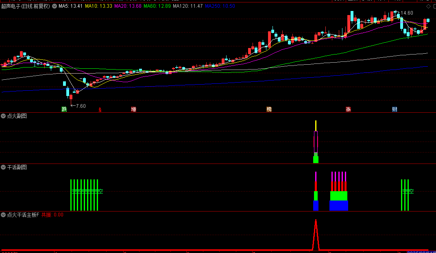
Task: Open the main chart dropdown next to 超声电子
Action: [54, 6]
